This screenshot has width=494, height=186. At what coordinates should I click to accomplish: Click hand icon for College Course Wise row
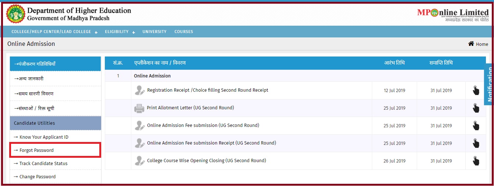[x=476, y=161]
